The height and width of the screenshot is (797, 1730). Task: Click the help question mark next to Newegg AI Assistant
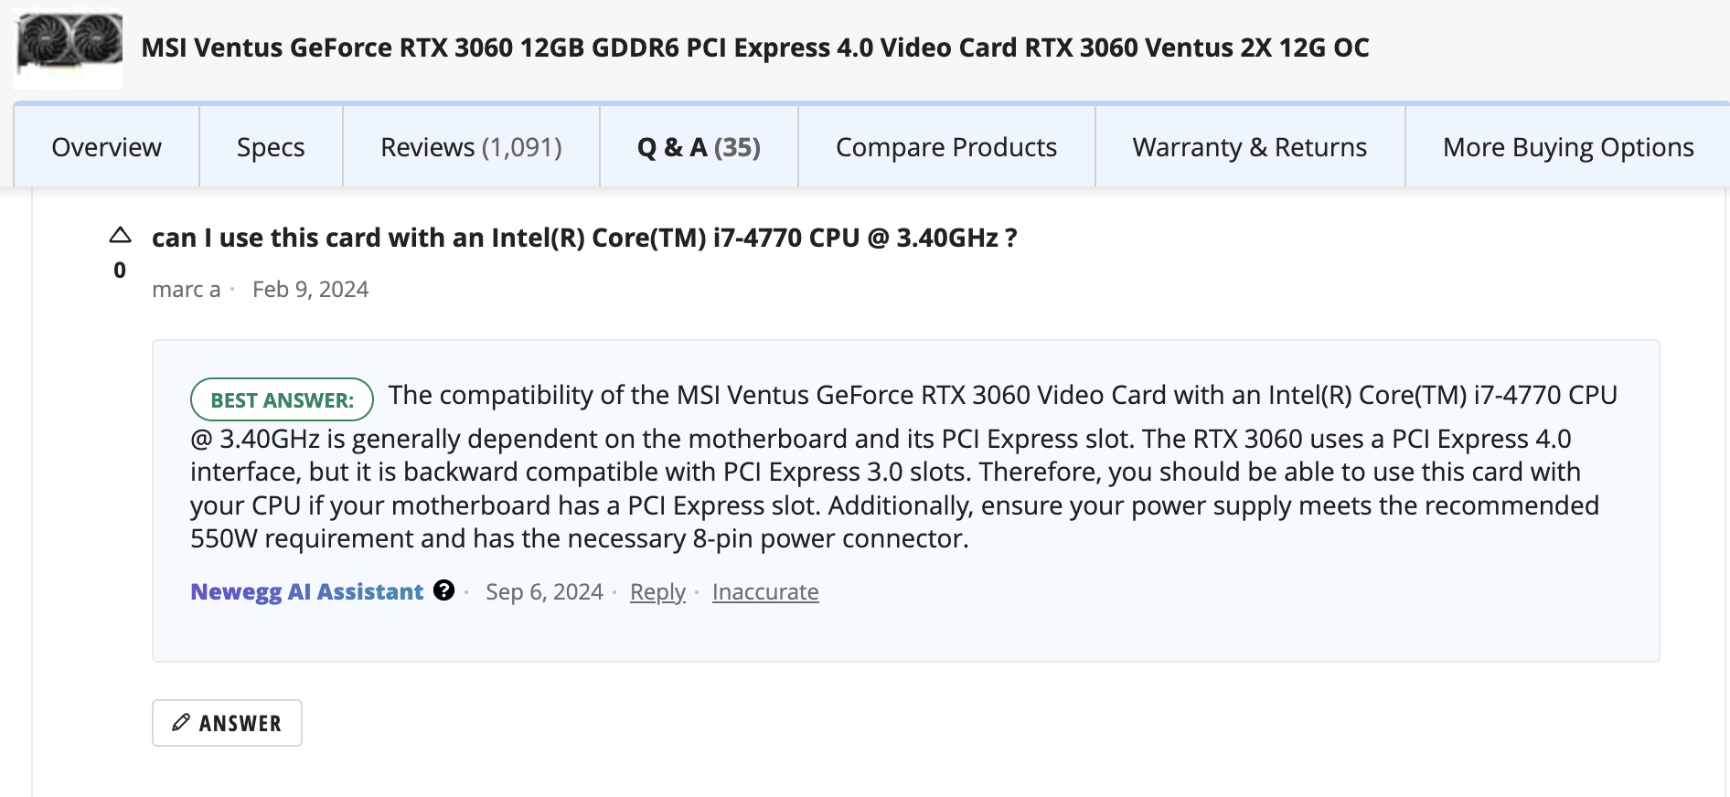[444, 590]
